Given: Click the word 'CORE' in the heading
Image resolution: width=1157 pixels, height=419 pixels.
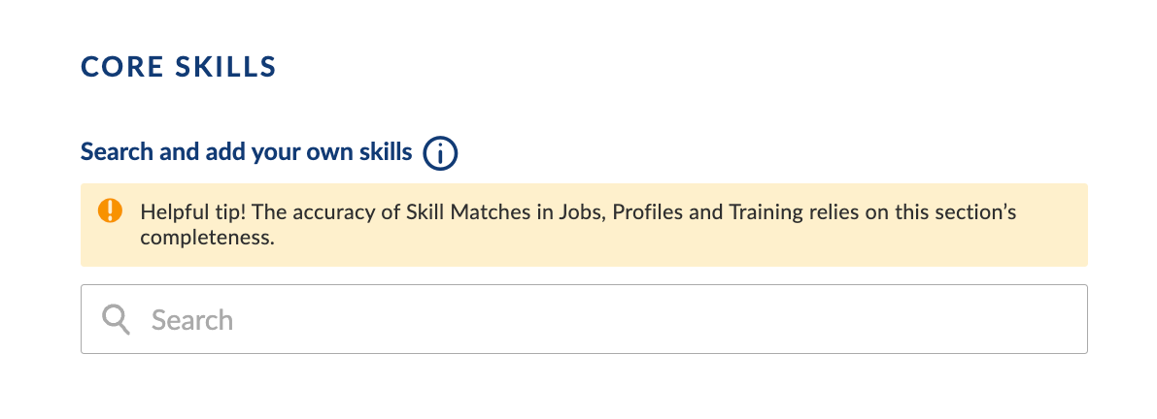Looking at the screenshot, I should click(x=121, y=66).
